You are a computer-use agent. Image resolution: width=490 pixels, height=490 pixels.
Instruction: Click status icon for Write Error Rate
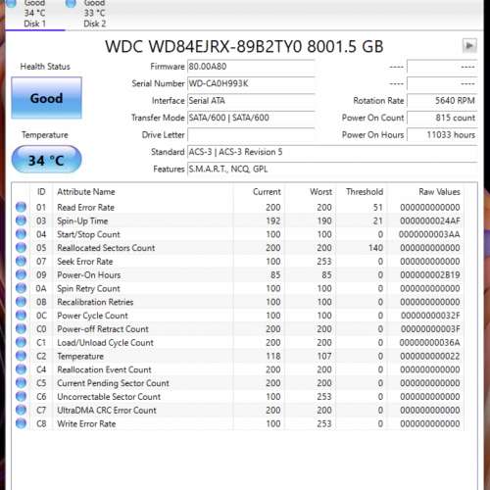(x=21, y=423)
